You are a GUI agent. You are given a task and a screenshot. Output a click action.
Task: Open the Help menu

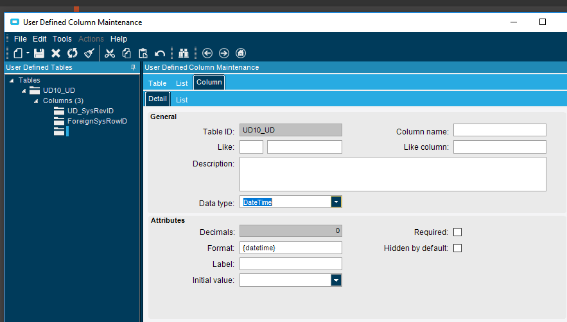coord(119,39)
